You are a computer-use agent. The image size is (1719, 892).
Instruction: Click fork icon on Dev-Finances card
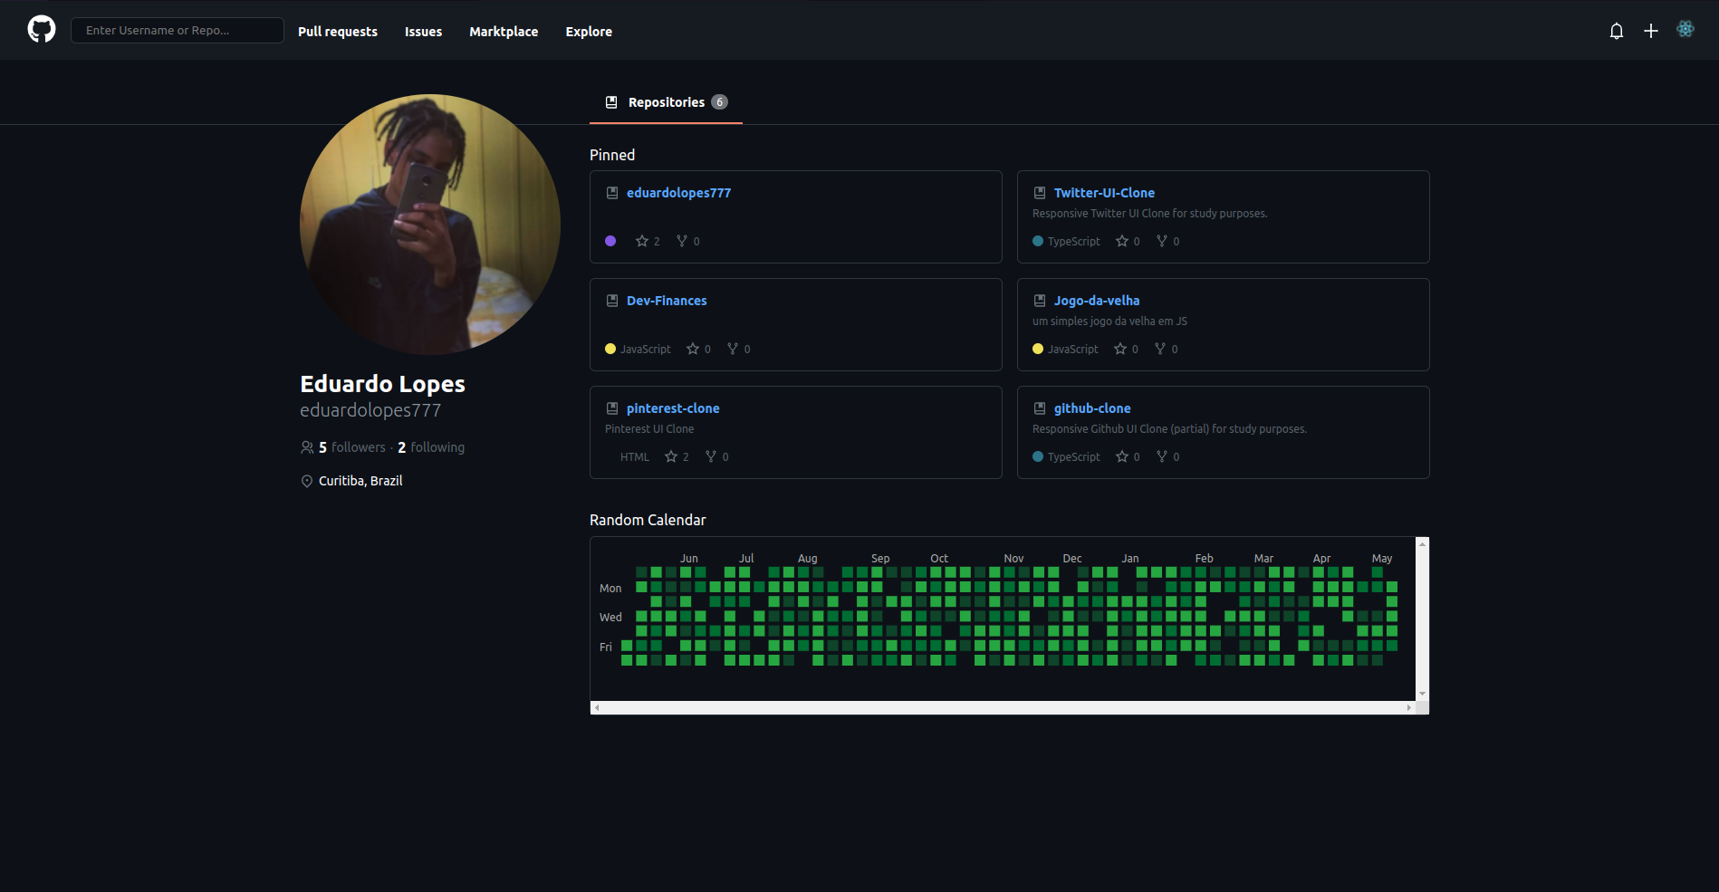[x=733, y=349]
